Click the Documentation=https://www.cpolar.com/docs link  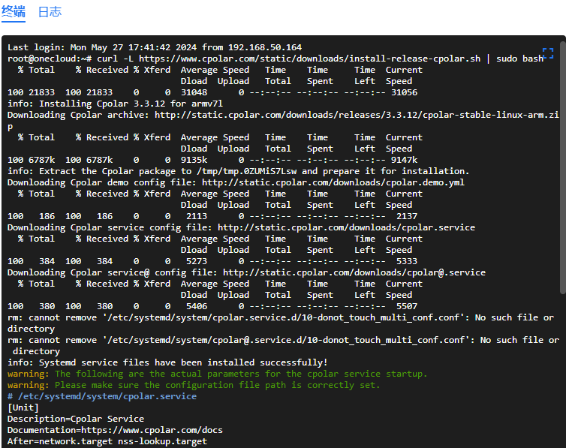tap(115, 430)
